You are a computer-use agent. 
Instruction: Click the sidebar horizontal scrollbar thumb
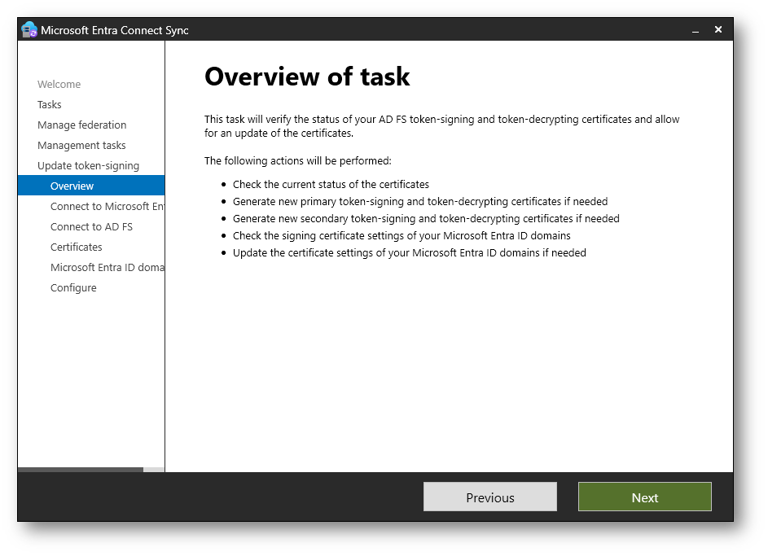pyautogui.click(x=80, y=470)
